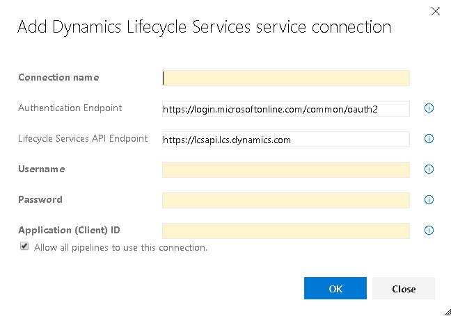Click the Allow all pipelines checkbox label text
The width and height of the screenshot is (451, 316).
click(120, 247)
